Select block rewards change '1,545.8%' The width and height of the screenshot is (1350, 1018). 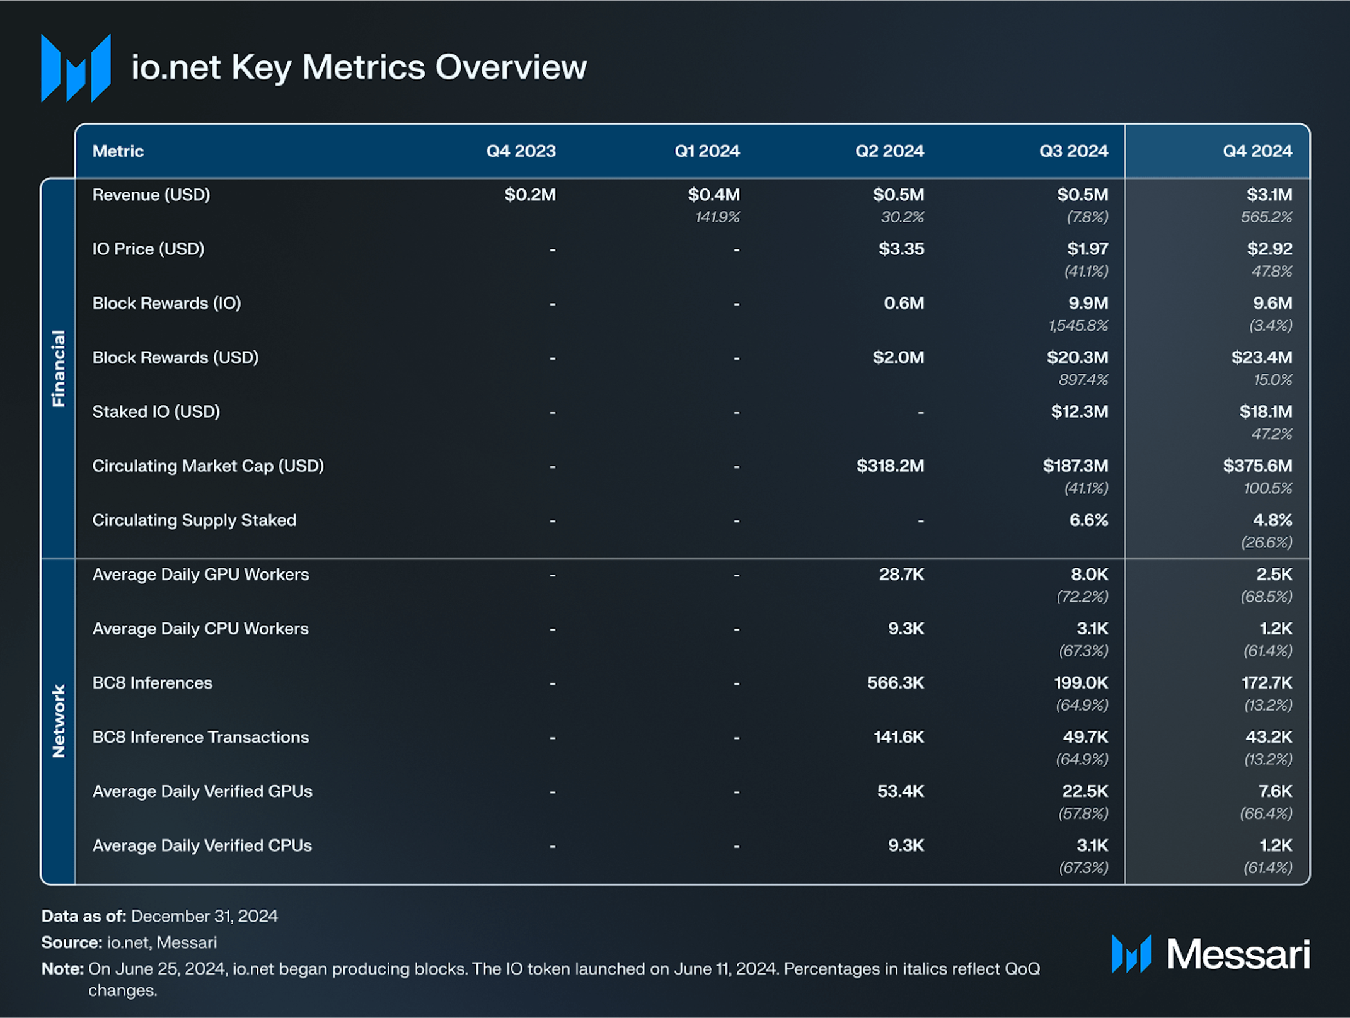coord(1078,326)
